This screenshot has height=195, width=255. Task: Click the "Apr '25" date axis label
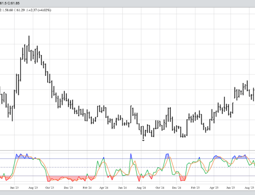click(214, 188)
